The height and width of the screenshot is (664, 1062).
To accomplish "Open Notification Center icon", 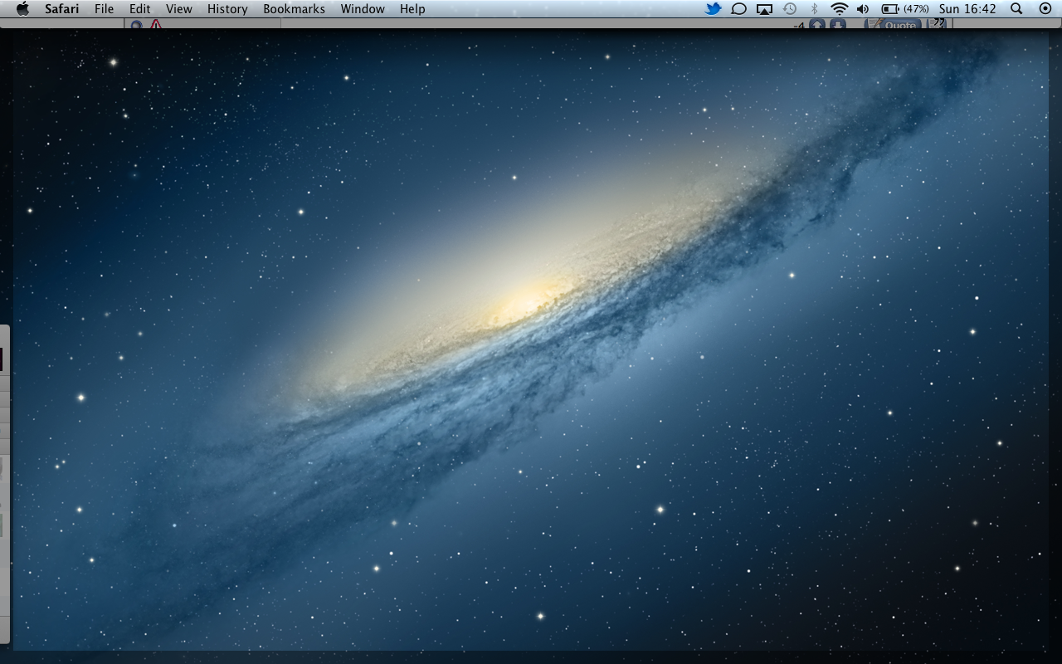I will (1045, 9).
